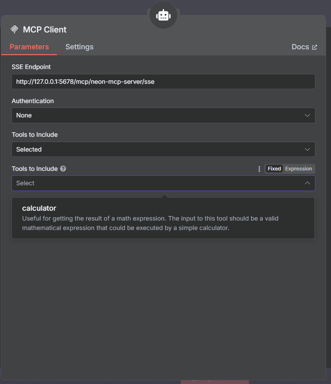Click the external-link icon next to Docs
Viewport: 331px width, 384px height.
[x=315, y=47]
